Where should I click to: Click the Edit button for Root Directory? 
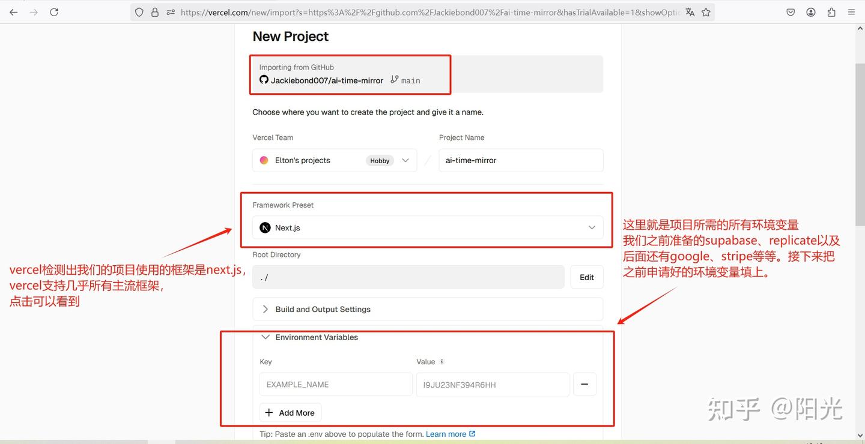pyautogui.click(x=586, y=277)
